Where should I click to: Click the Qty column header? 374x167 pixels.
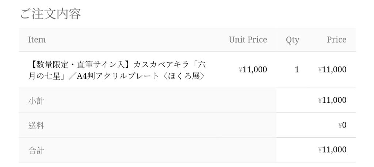[293, 40]
